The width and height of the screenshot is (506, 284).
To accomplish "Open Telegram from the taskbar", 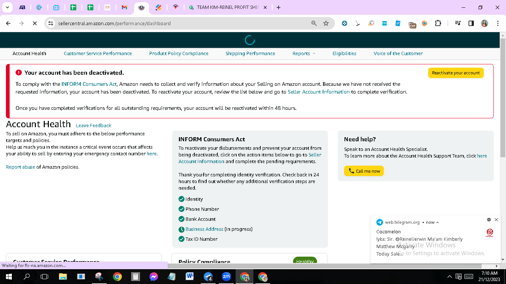I will click(208, 277).
